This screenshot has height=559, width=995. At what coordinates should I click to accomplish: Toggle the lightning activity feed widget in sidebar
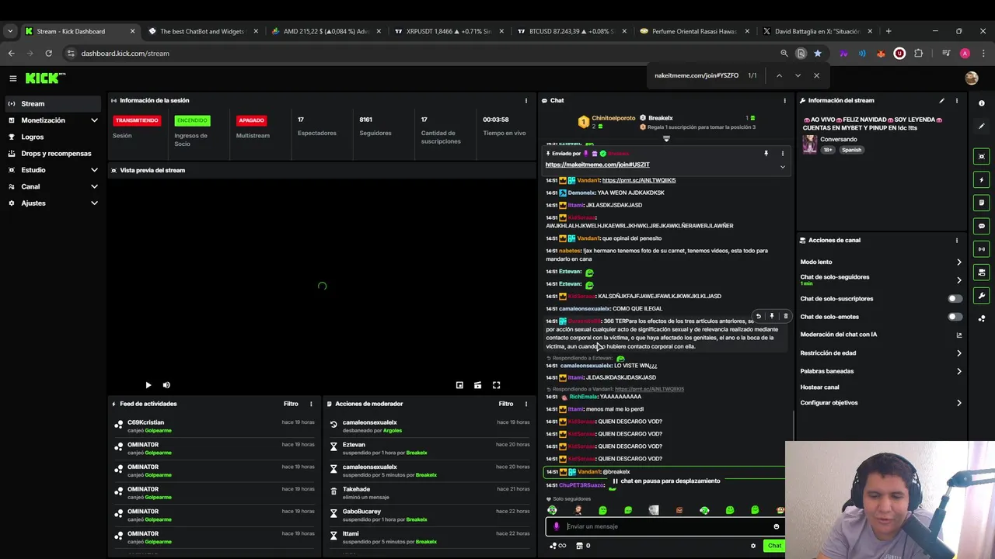click(x=982, y=179)
